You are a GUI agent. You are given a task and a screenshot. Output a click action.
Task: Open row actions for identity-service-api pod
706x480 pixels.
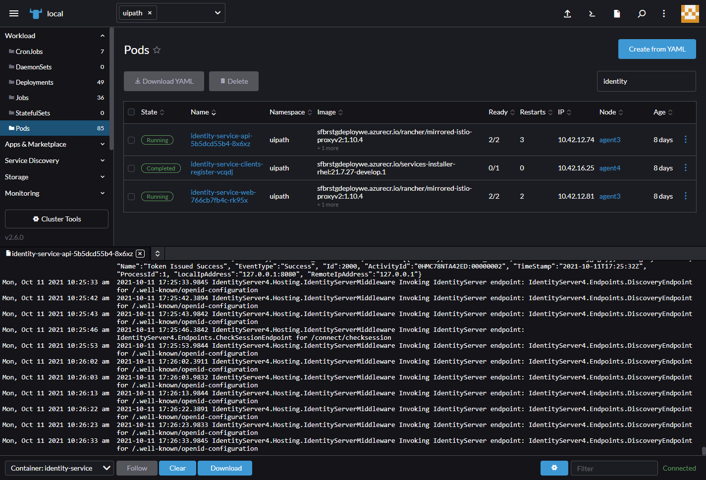click(686, 140)
